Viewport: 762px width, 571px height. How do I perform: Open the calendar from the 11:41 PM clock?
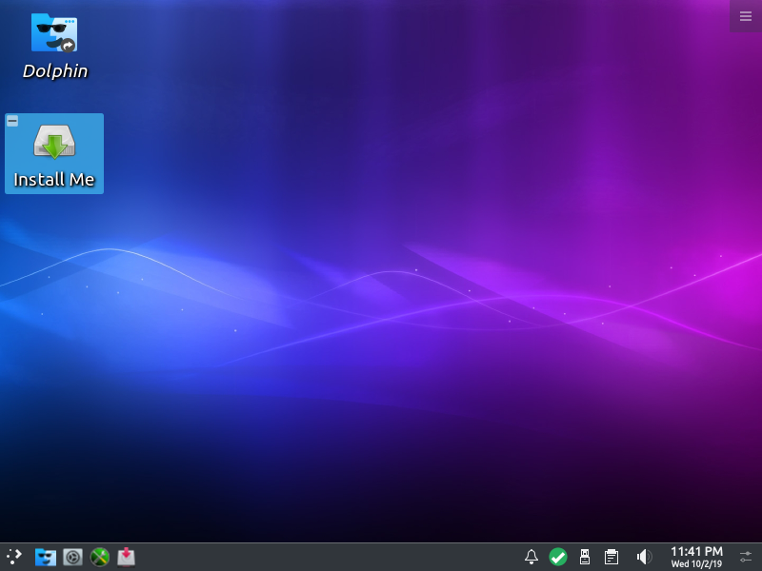click(696, 557)
